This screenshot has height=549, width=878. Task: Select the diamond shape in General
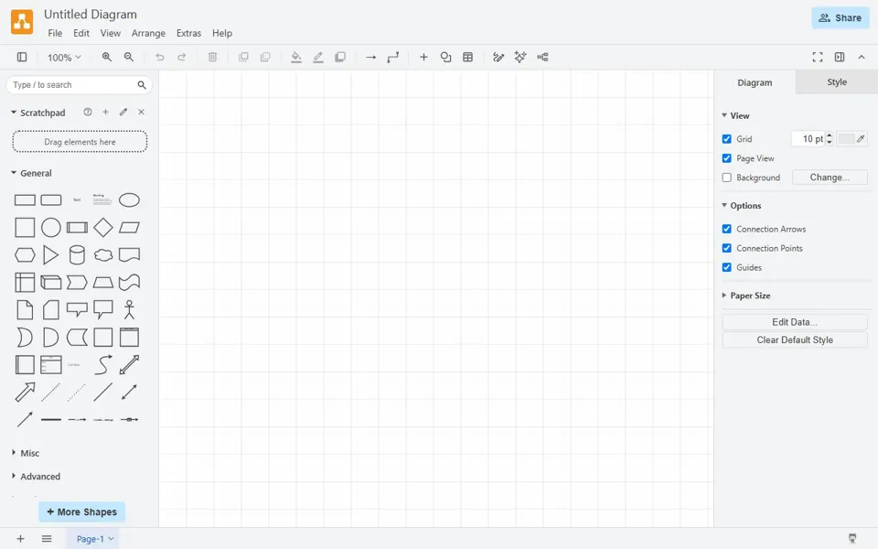pos(103,228)
